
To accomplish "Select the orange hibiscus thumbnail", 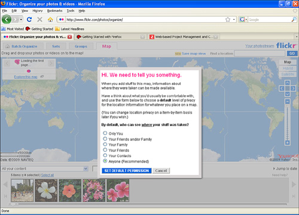I will [x=70, y=191].
